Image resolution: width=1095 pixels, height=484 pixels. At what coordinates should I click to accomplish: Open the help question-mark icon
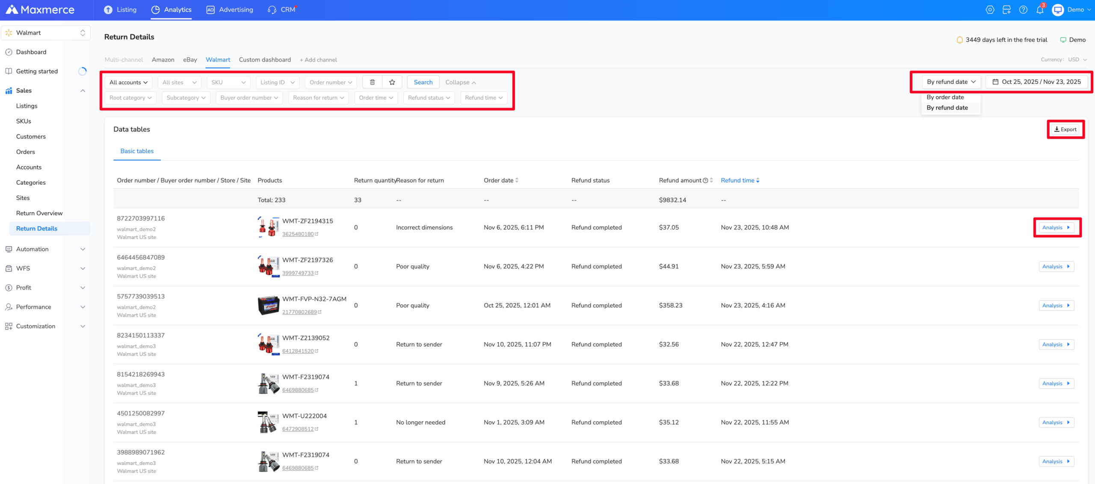(1023, 10)
